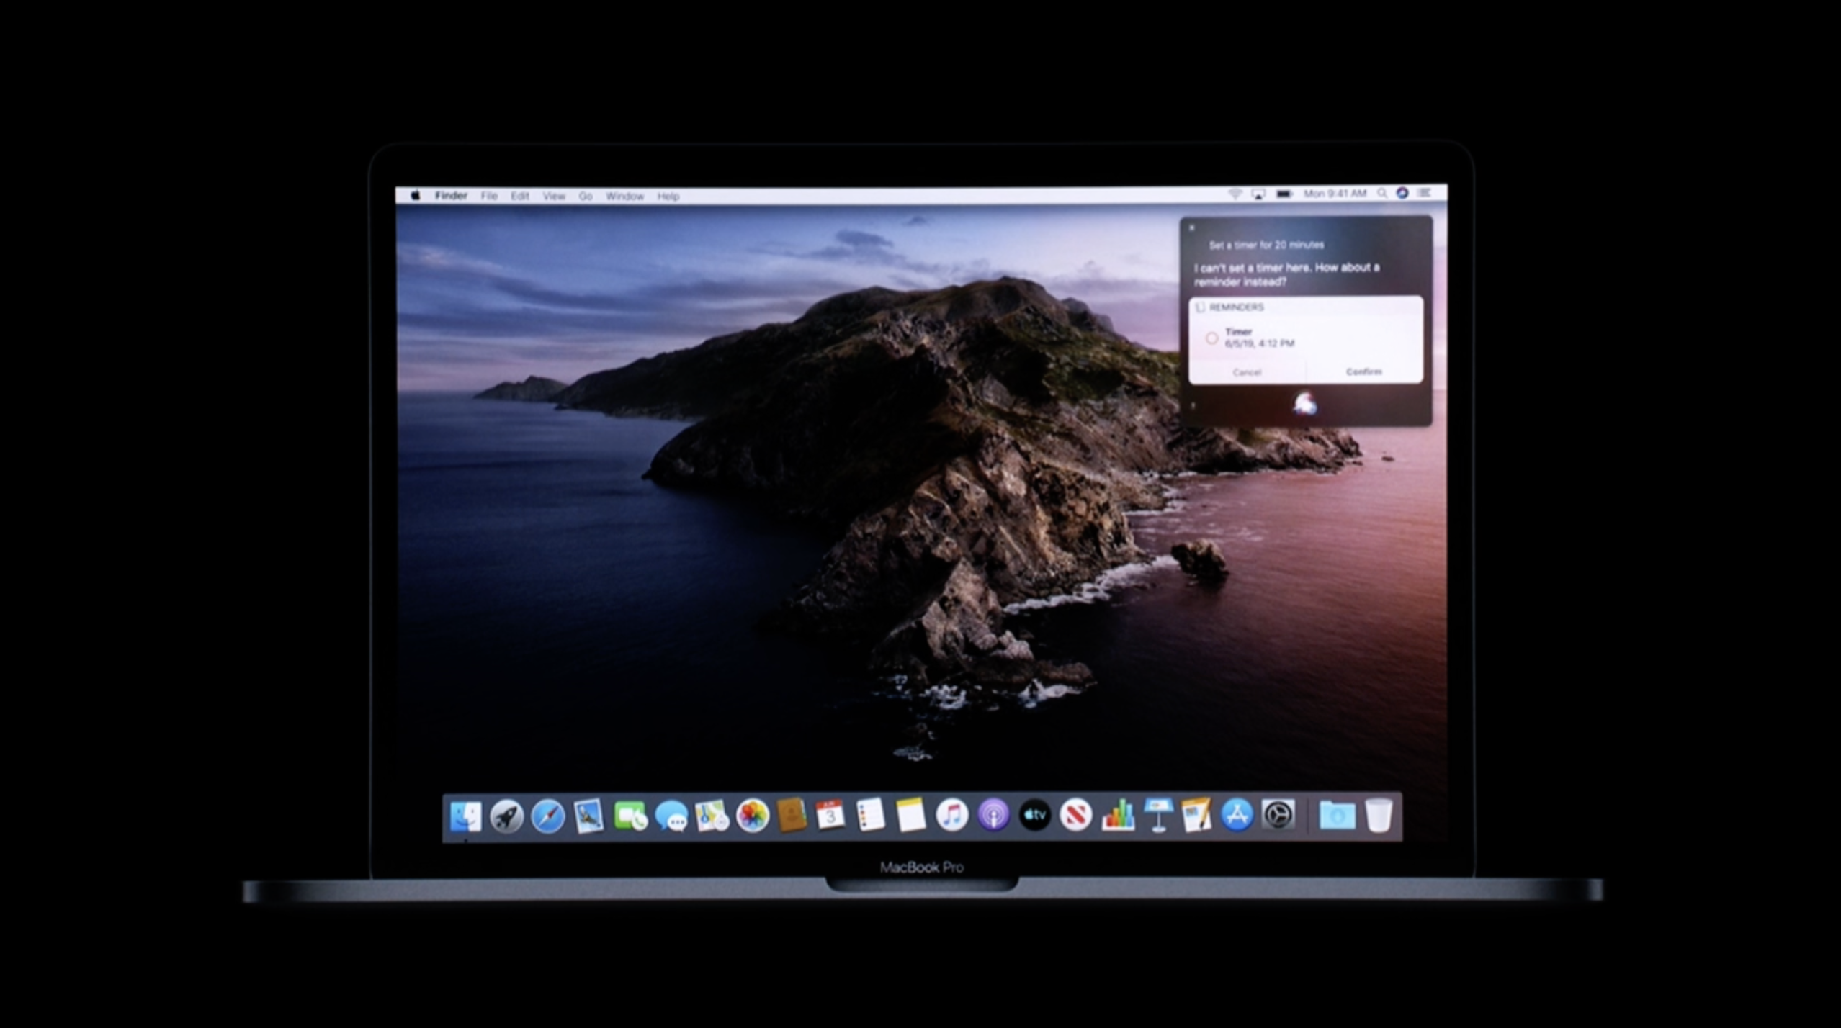Click Siri icon in menu bar

pyautogui.click(x=1402, y=193)
